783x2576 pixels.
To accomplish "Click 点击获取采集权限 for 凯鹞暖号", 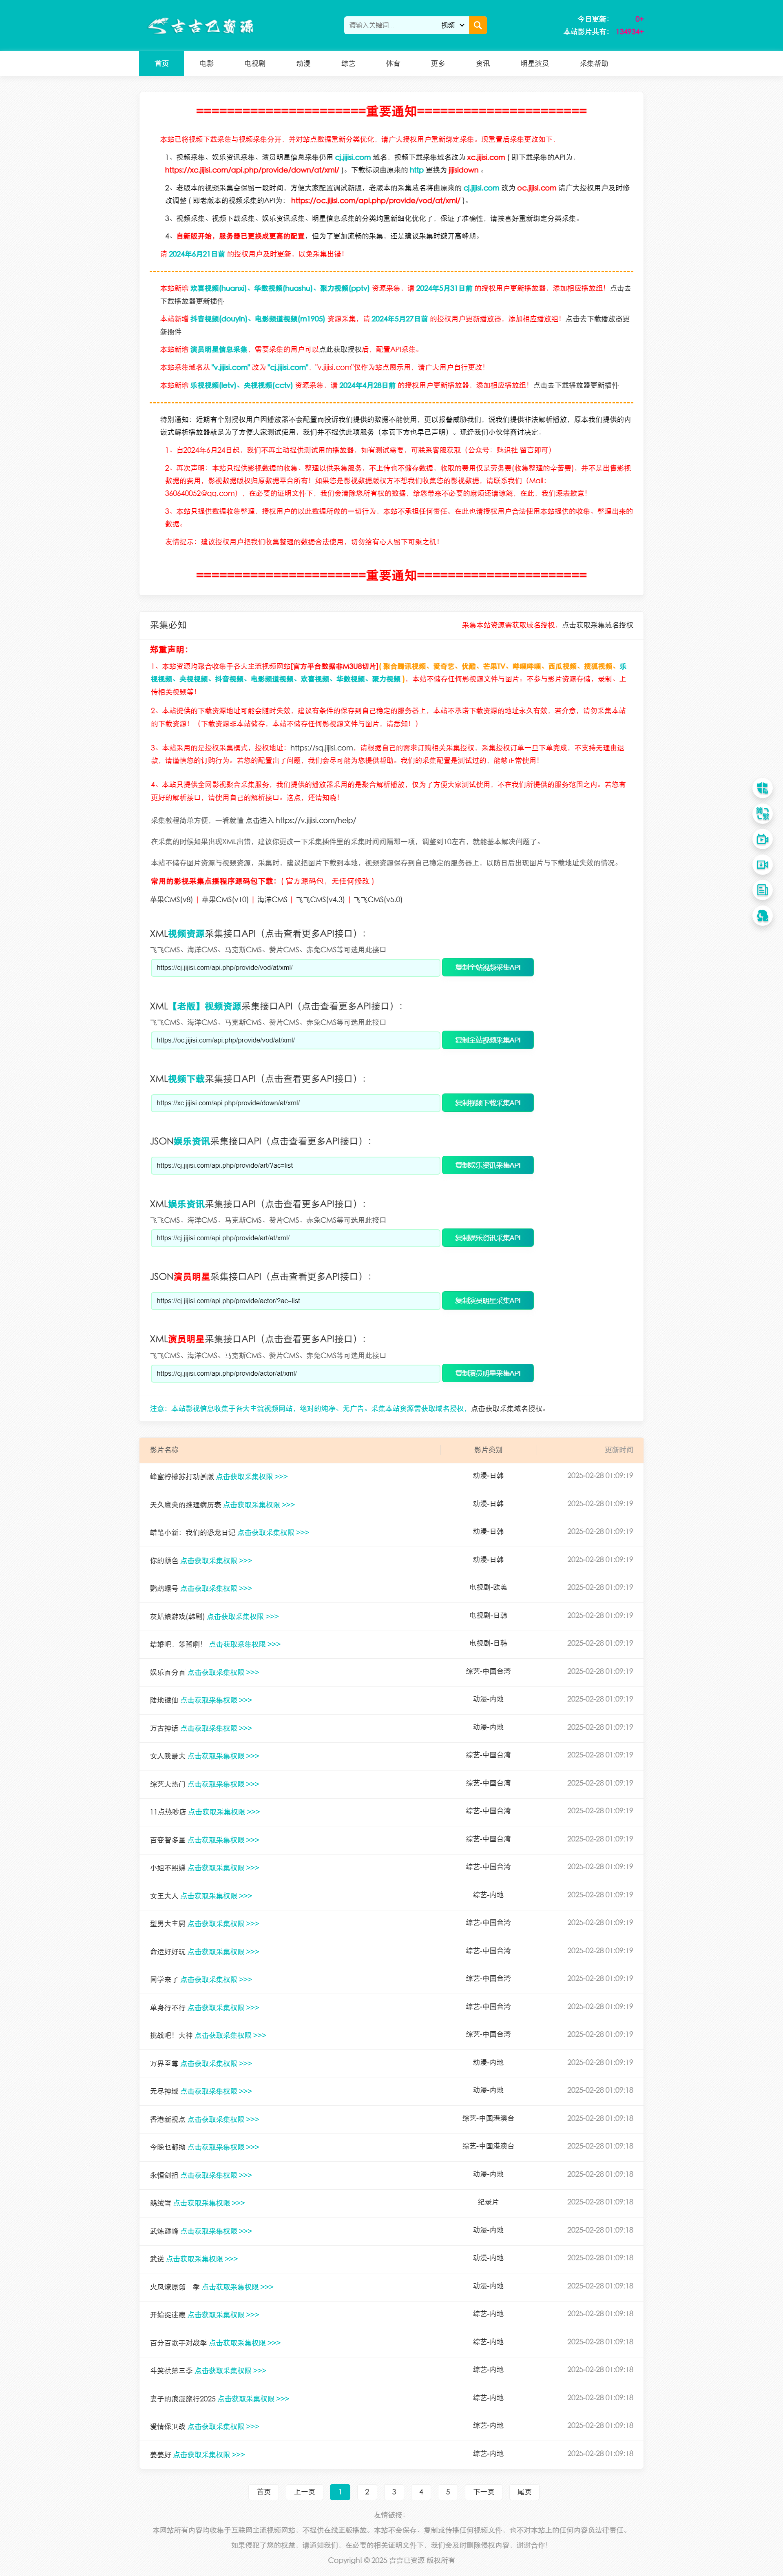I will (216, 1588).
